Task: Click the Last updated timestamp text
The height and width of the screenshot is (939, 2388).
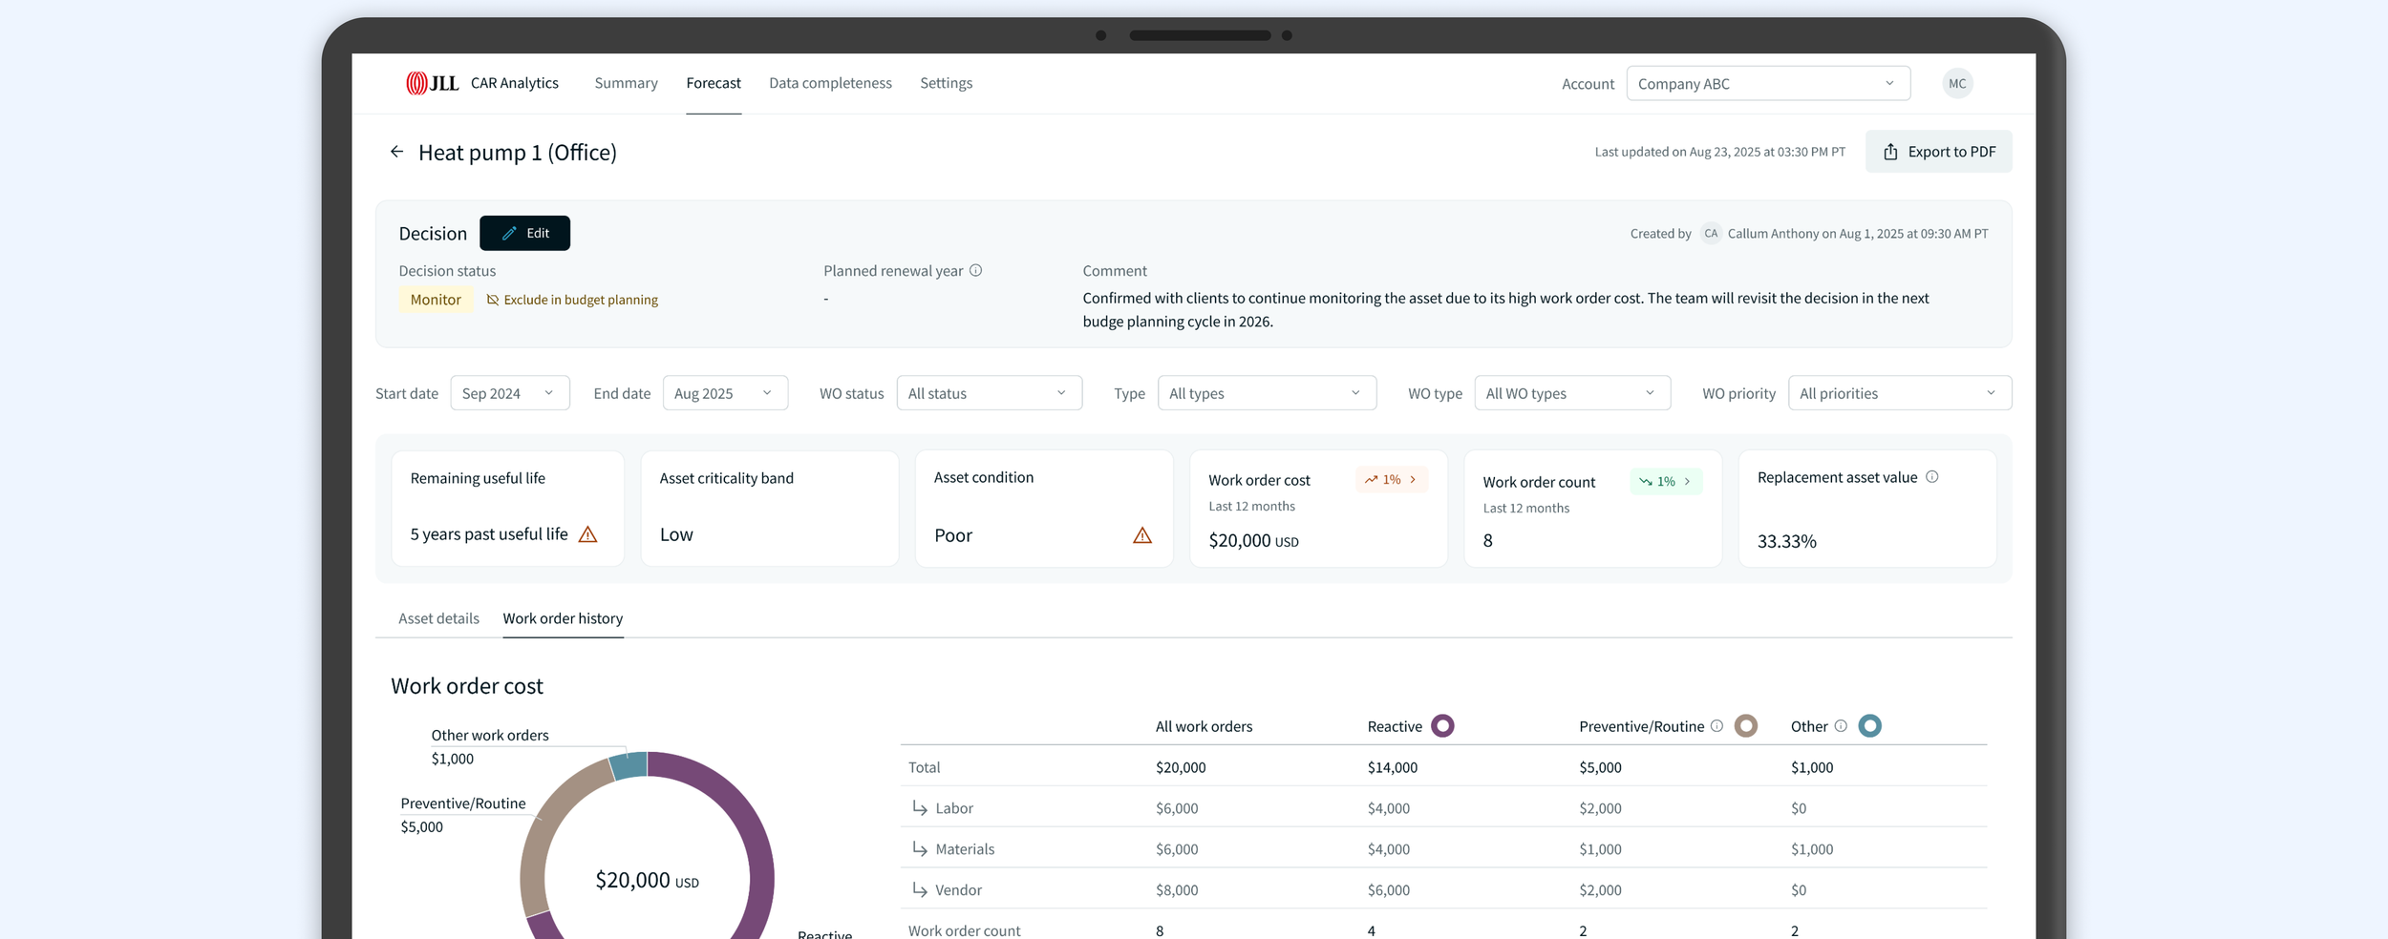Action: [1719, 152]
